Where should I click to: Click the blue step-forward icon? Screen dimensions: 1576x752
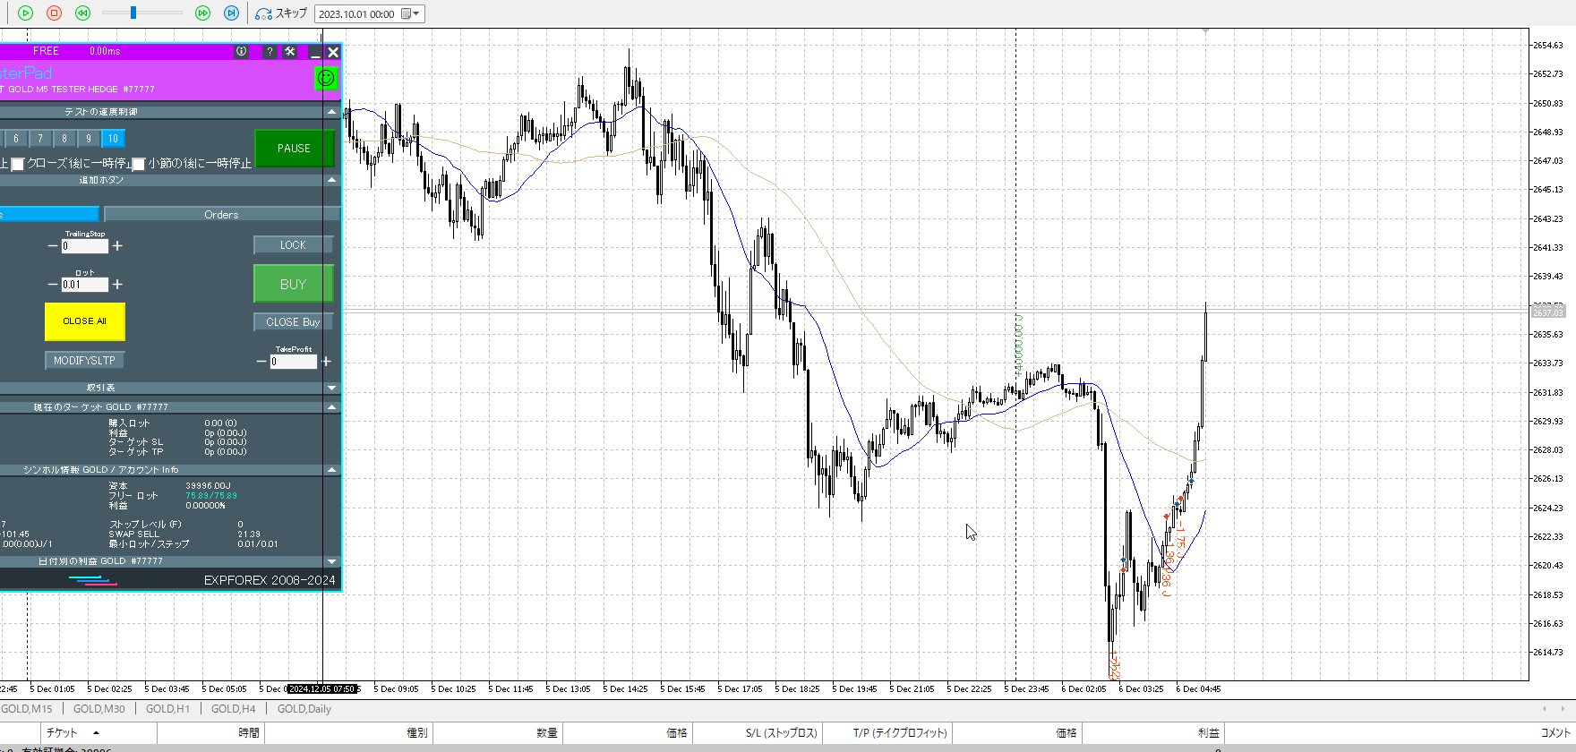[231, 13]
